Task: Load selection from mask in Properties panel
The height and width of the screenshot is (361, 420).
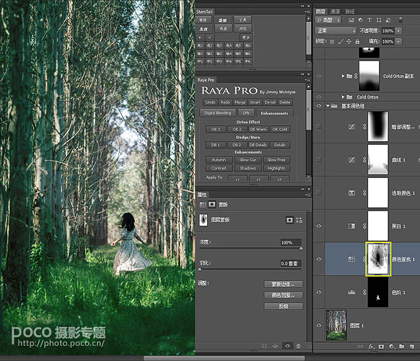Action: click(264, 346)
